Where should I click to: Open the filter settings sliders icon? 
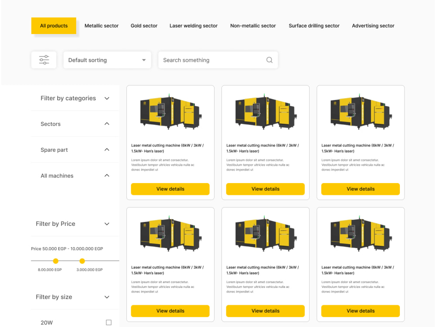tap(44, 60)
